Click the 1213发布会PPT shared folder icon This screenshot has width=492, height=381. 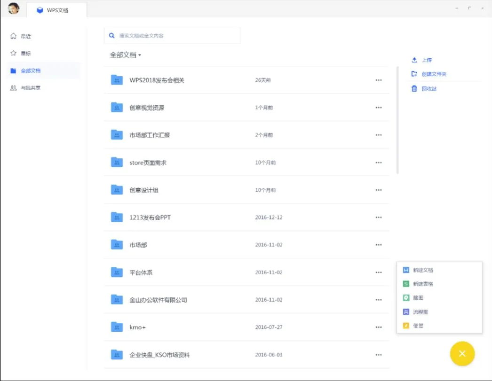pos(117,217)
